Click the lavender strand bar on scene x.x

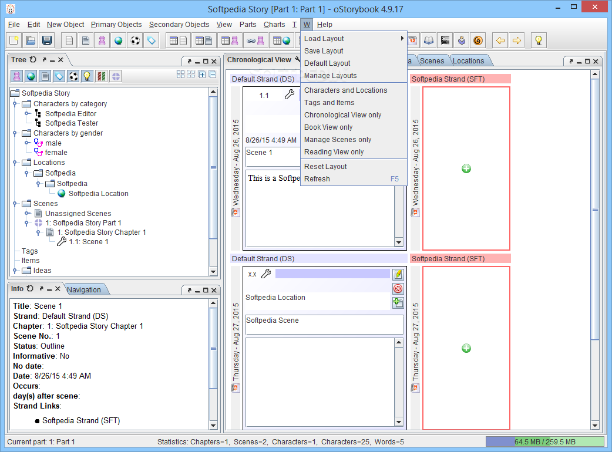332,274
